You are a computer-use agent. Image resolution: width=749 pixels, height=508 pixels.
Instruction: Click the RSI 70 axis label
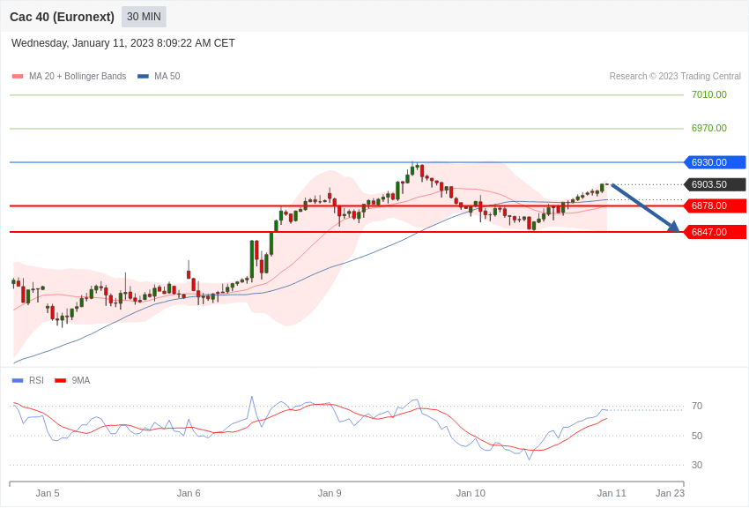coord(697,407)
